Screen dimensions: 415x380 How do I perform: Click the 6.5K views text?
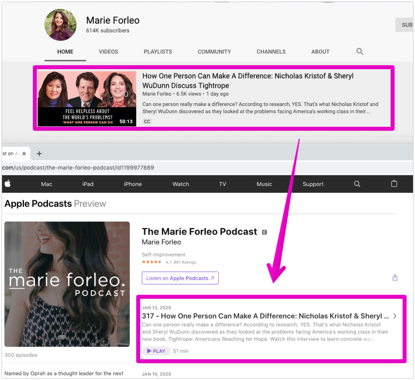point(189,94)
